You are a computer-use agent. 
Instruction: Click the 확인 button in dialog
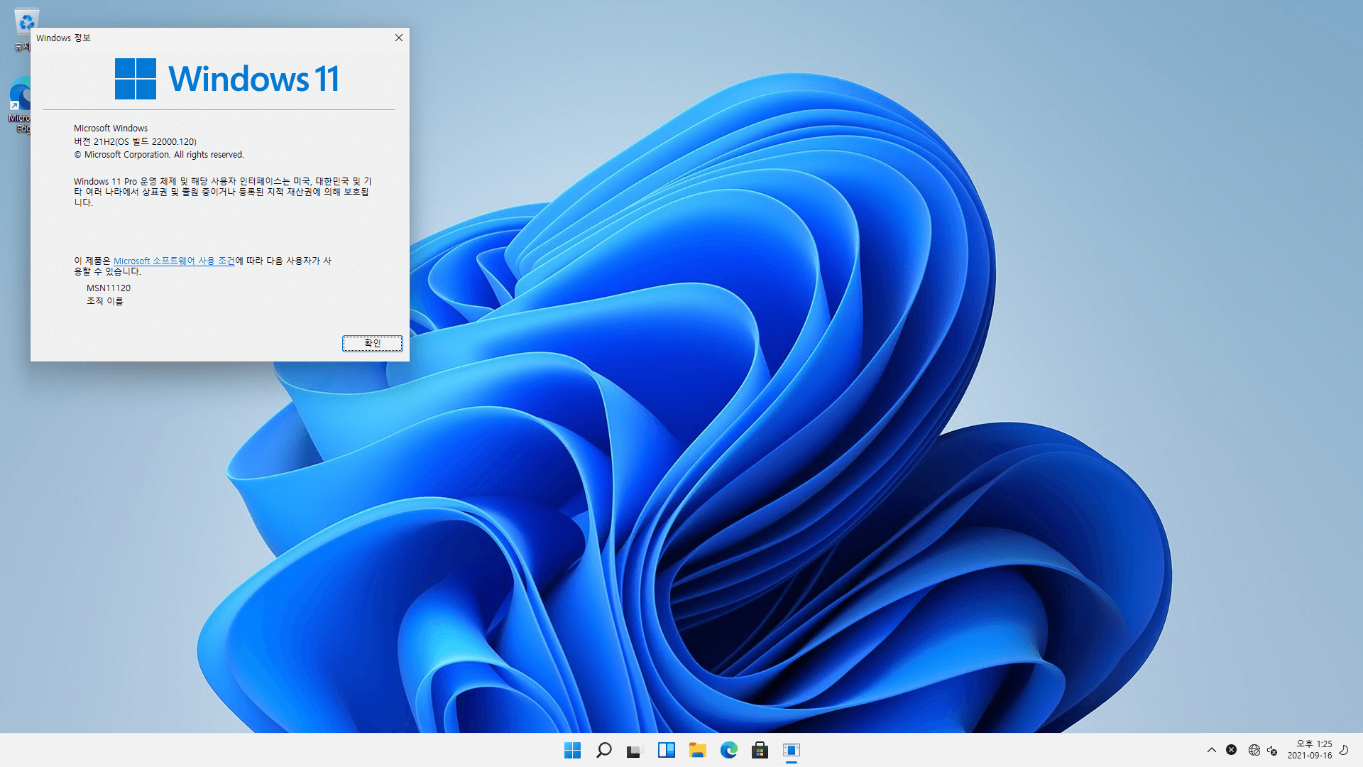pyautogui.click(x=373, y=343)
